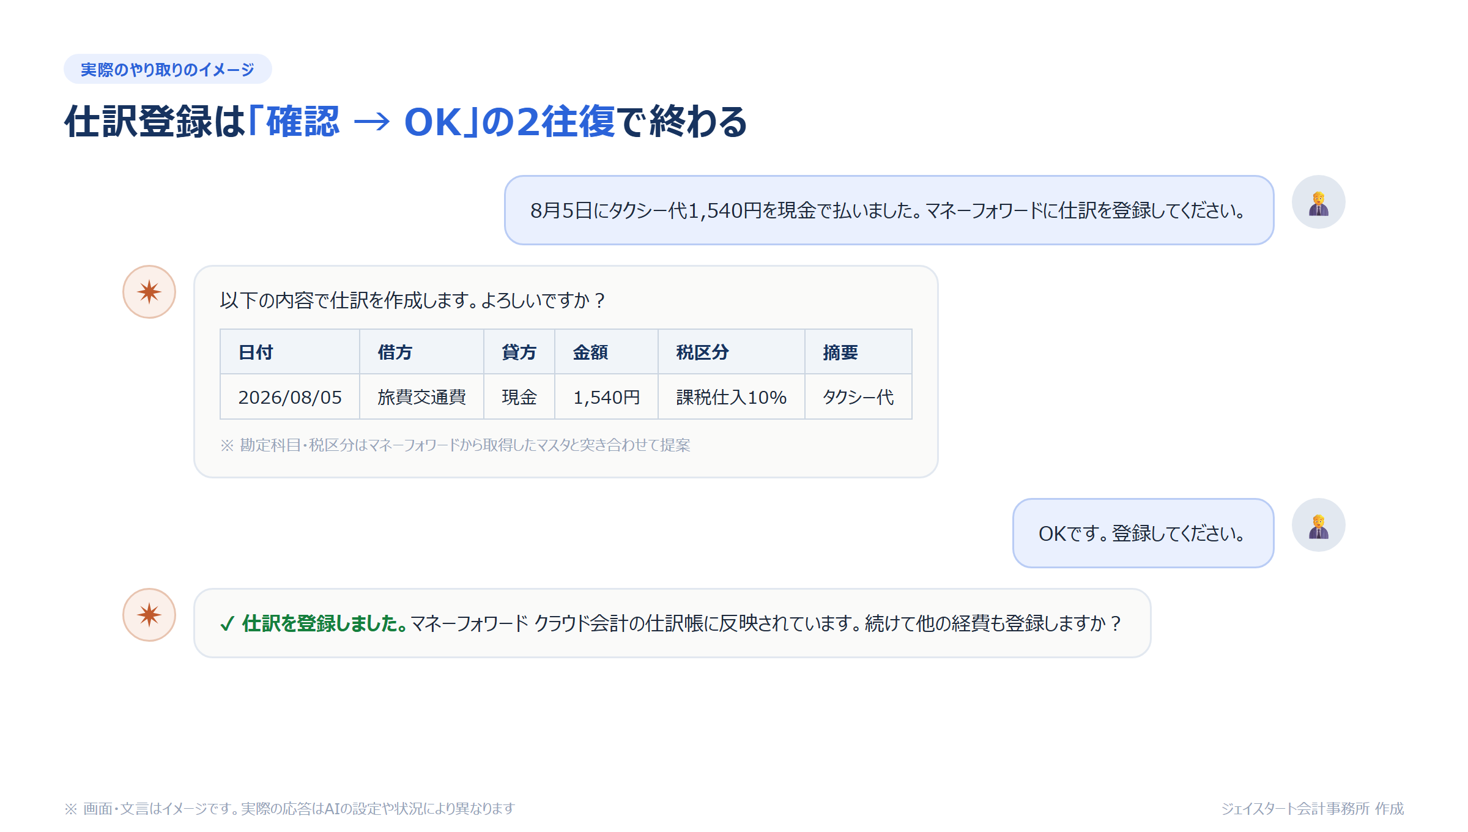Select the 旅費交通費 debit cell
The width and height of the screenshot is (1468, 832).
click(421, 397)
